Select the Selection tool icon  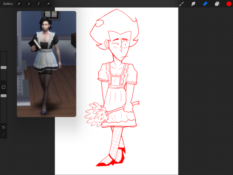pyautogui.click(x=39, y=4)
